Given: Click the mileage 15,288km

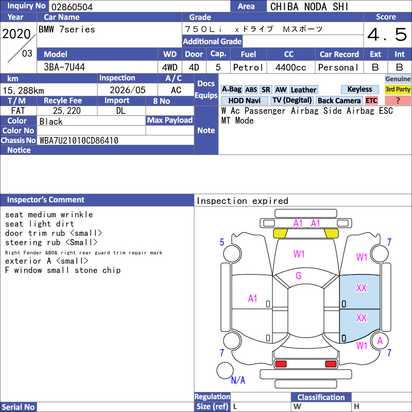Looking at the screenshot, I should pyautogui.click(x=23, y=91).
